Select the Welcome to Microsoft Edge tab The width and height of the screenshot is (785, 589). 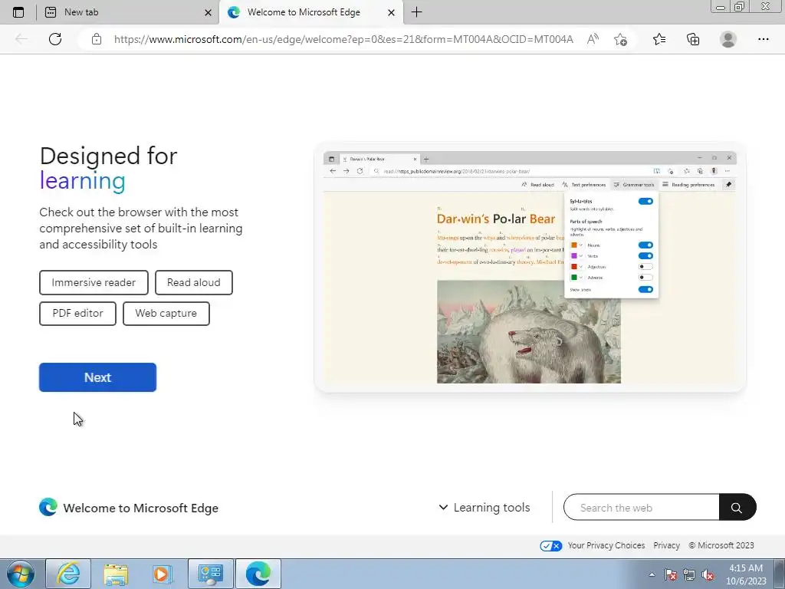(311, 12)
